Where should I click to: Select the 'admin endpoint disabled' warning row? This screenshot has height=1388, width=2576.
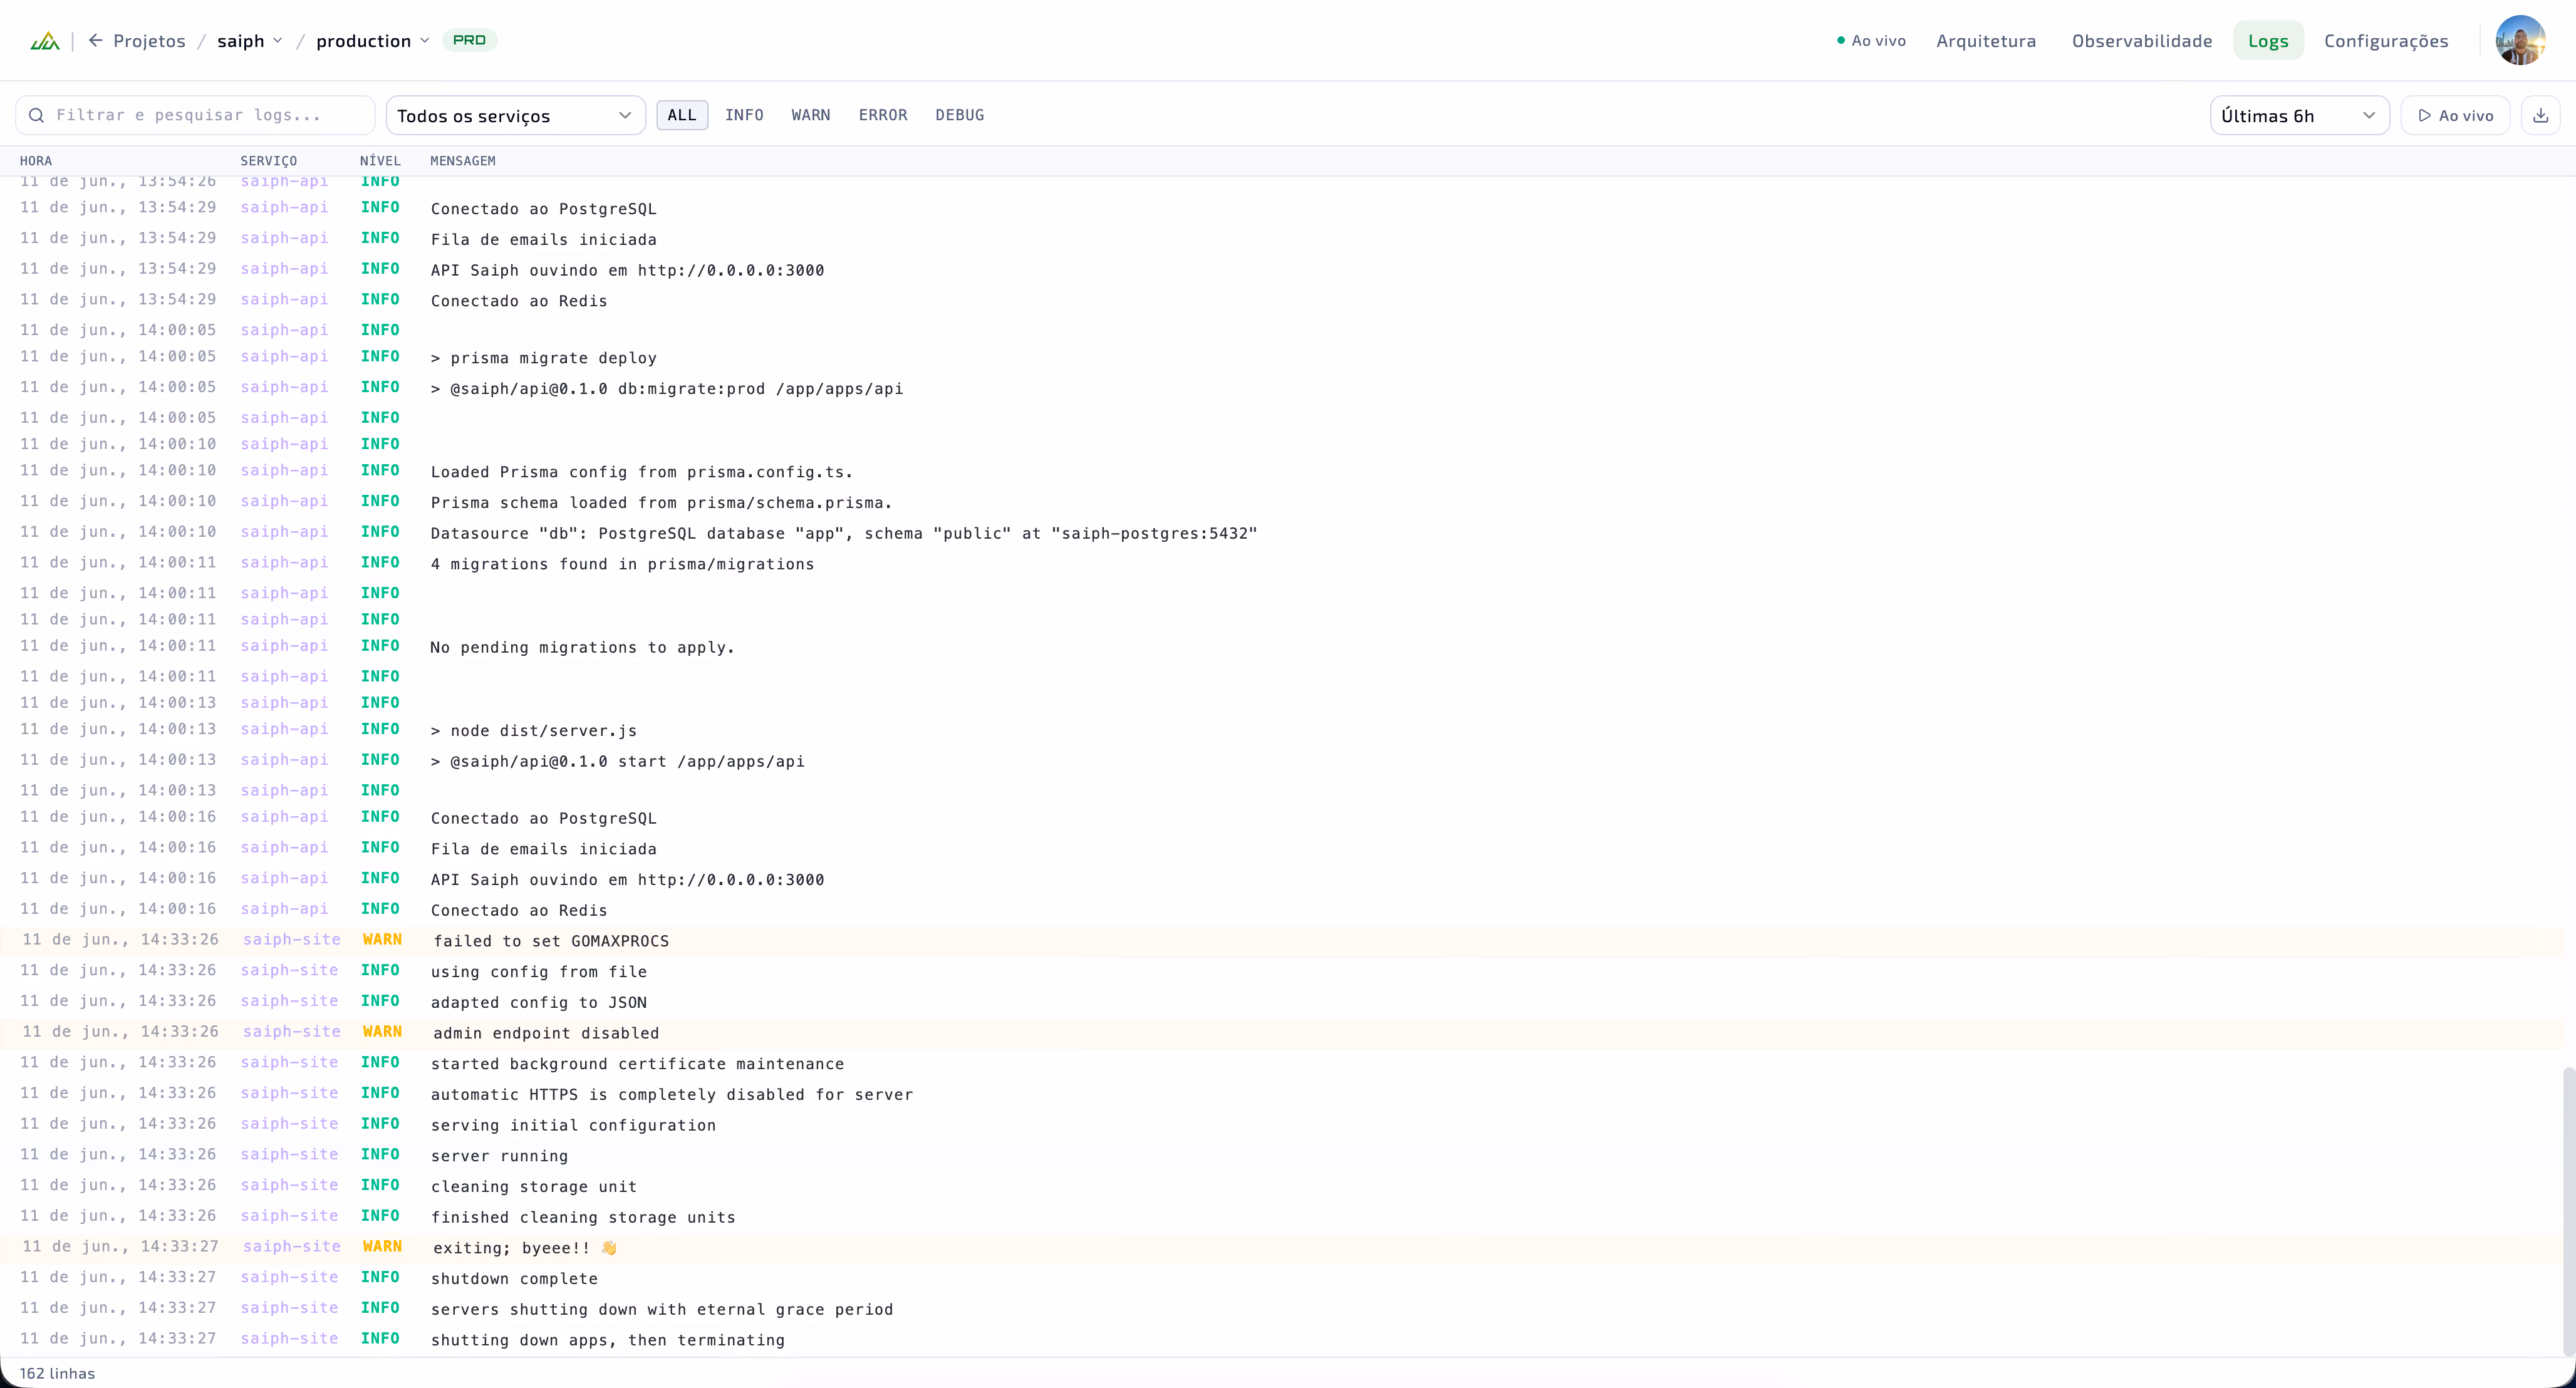[1282, 1033]
